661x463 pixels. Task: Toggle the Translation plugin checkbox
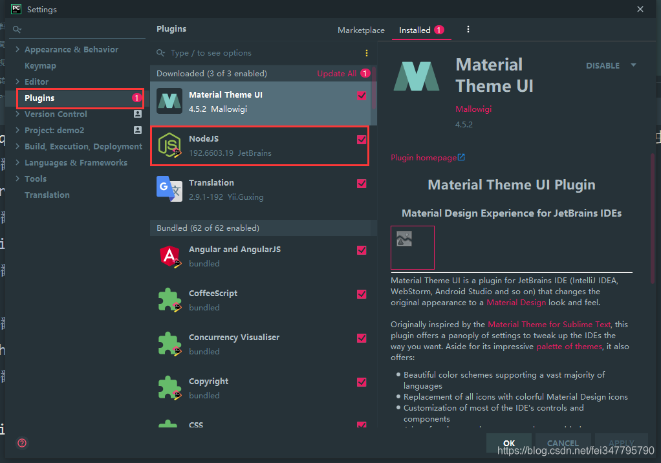coord(362,184)
